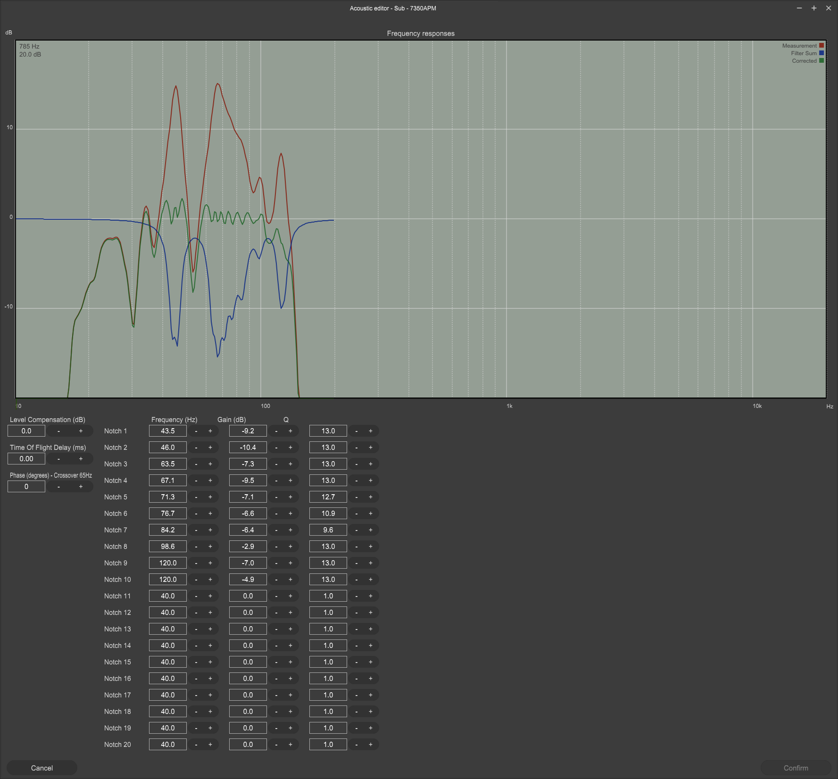The width and height of the screenshot is (838, 779).
Task: Select Notch 19 frequency field
Action: (168, 728)
